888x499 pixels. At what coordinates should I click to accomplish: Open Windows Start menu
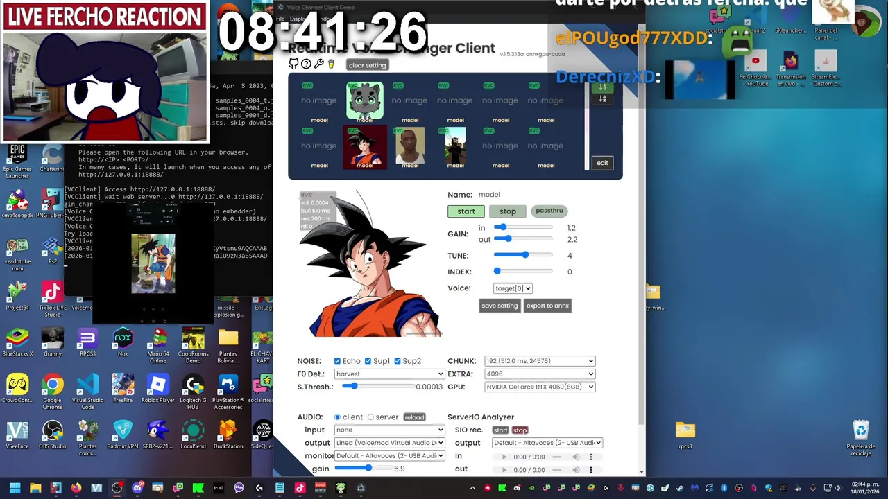[15, 488]
